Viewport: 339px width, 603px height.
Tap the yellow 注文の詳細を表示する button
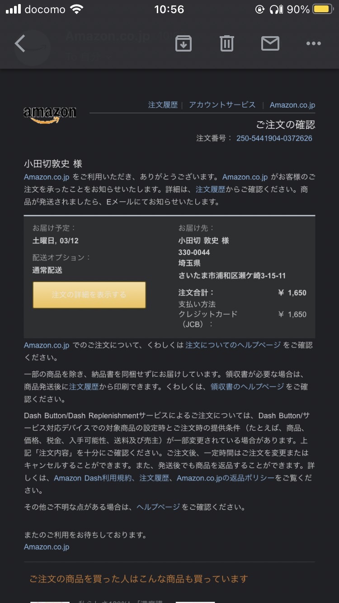(89, 295)
